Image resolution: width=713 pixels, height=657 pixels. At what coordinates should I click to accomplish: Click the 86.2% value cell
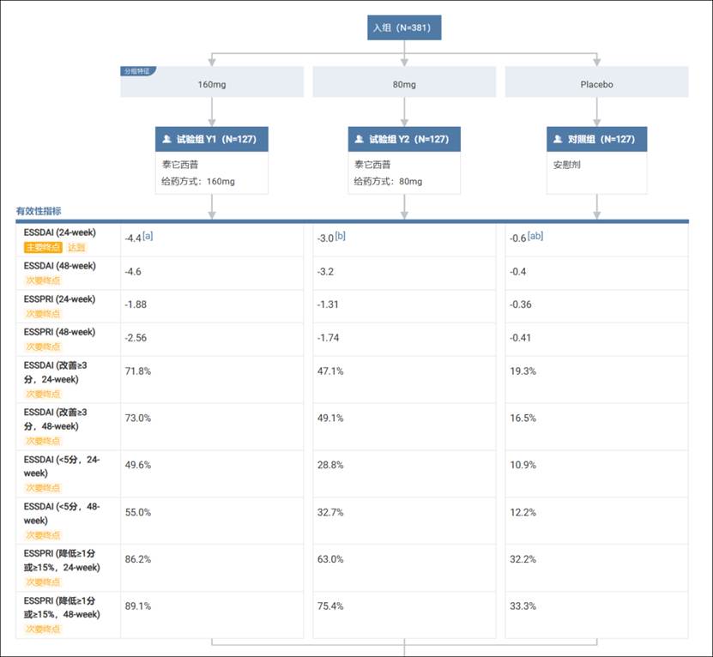(x=212, y=568)
